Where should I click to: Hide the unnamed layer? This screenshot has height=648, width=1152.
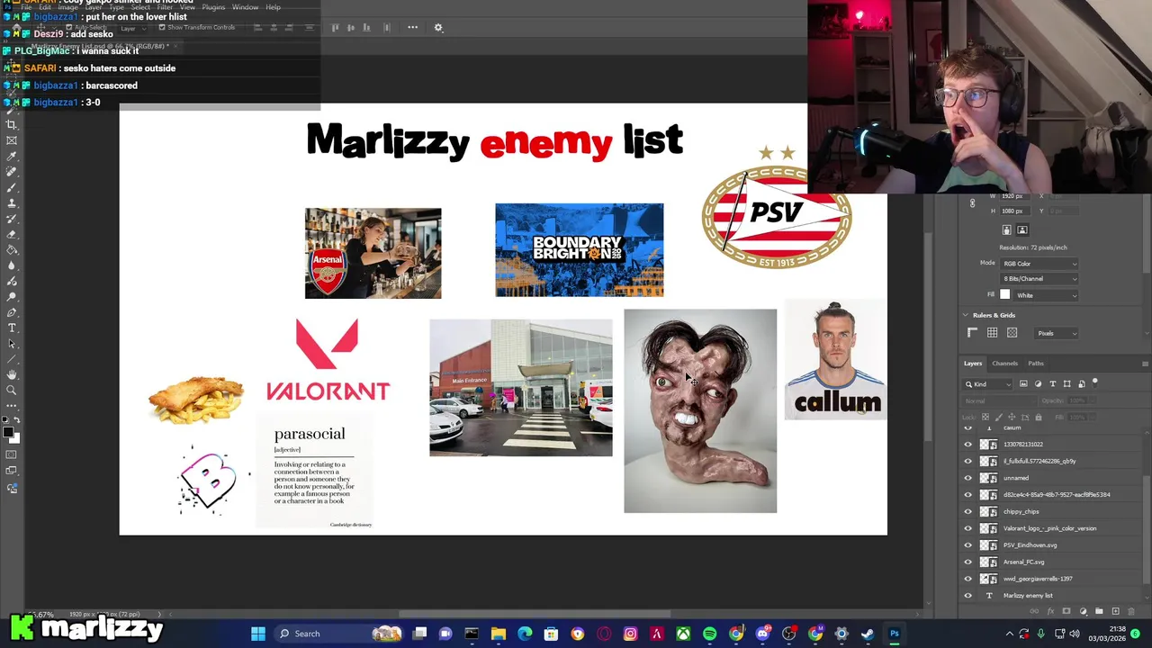point(968,478)
